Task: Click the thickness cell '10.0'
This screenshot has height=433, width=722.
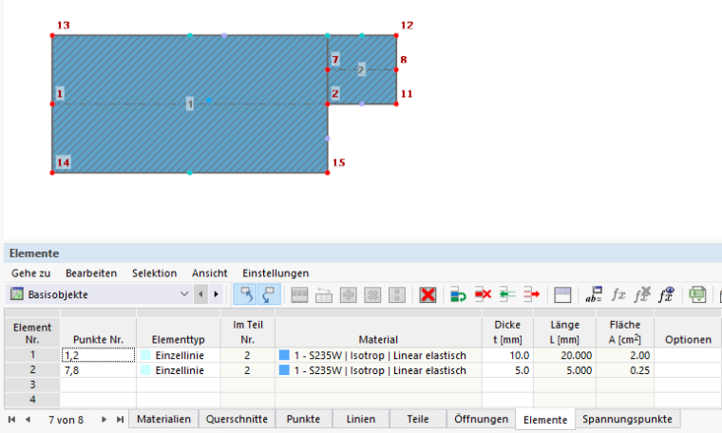Action: pos(507,355)
